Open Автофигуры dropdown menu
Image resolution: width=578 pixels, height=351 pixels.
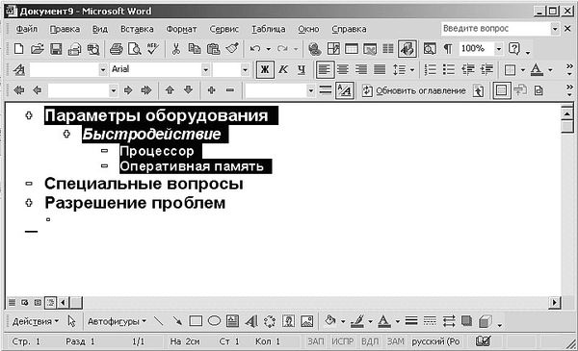coord(117,321)
